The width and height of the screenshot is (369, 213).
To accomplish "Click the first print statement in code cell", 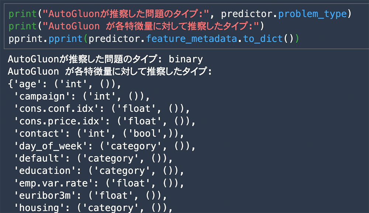I will (x=180, y=14).
